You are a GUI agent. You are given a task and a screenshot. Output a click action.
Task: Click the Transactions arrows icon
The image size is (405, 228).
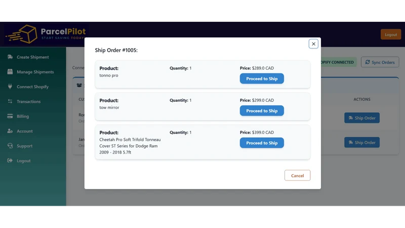[x=10, y=101]
